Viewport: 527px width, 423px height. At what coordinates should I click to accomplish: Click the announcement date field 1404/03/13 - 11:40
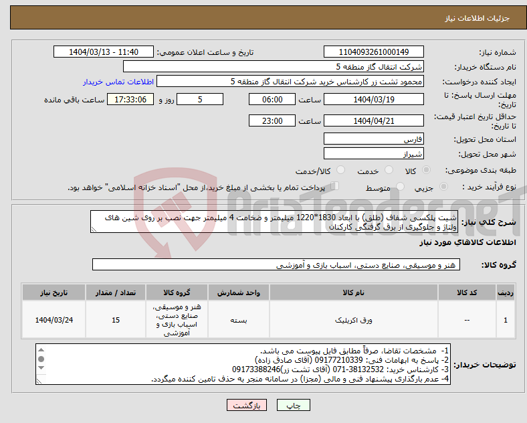coord(104,52)
